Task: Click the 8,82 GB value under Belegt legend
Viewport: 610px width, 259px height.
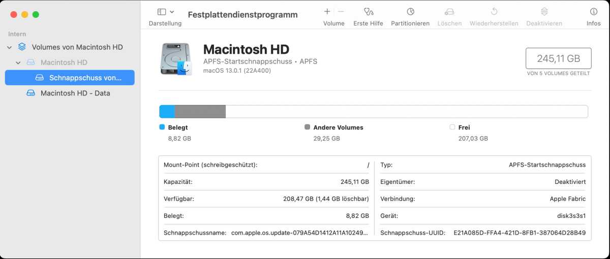Action: tap(179, 138)
